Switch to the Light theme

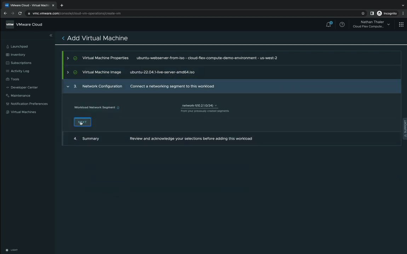(11, 250)
